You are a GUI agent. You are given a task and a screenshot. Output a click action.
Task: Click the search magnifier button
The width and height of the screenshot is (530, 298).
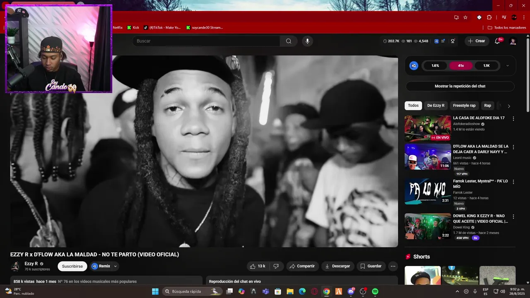pyautogui.click(x=289, y=41)
